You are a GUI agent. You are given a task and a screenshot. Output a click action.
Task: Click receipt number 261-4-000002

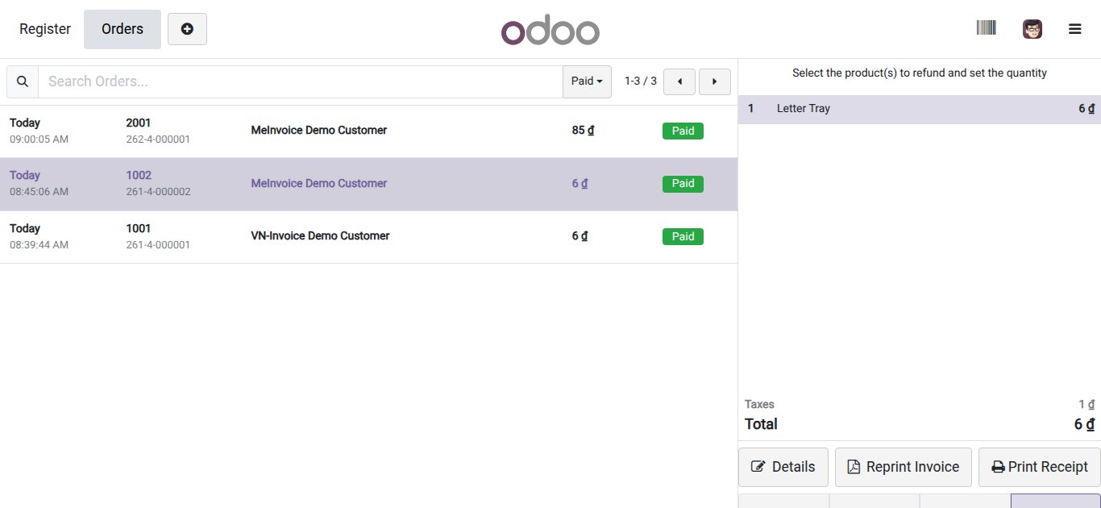coord(158,192)
